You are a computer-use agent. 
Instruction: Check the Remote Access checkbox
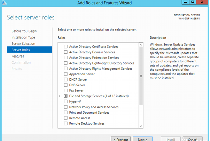click(65, 118)
